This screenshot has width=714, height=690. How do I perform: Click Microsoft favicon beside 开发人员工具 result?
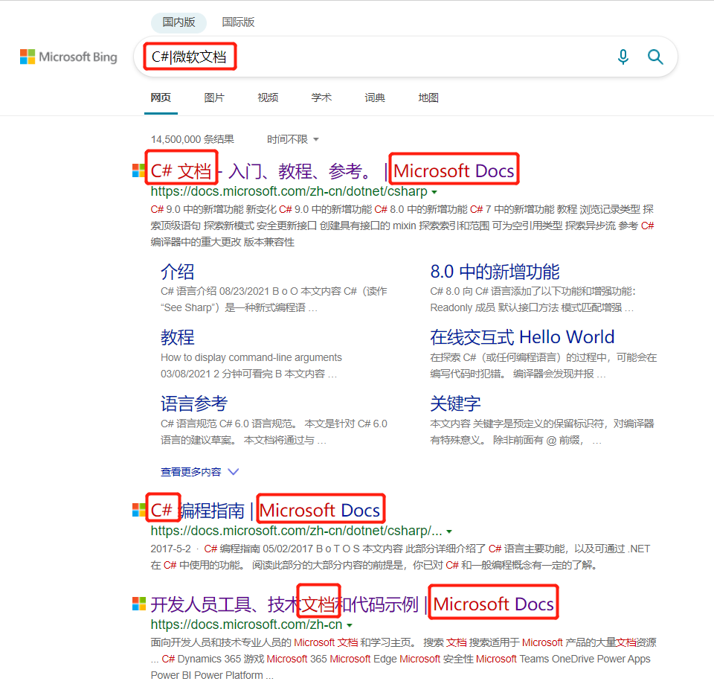pyautogui.click(x=138, y=604)
